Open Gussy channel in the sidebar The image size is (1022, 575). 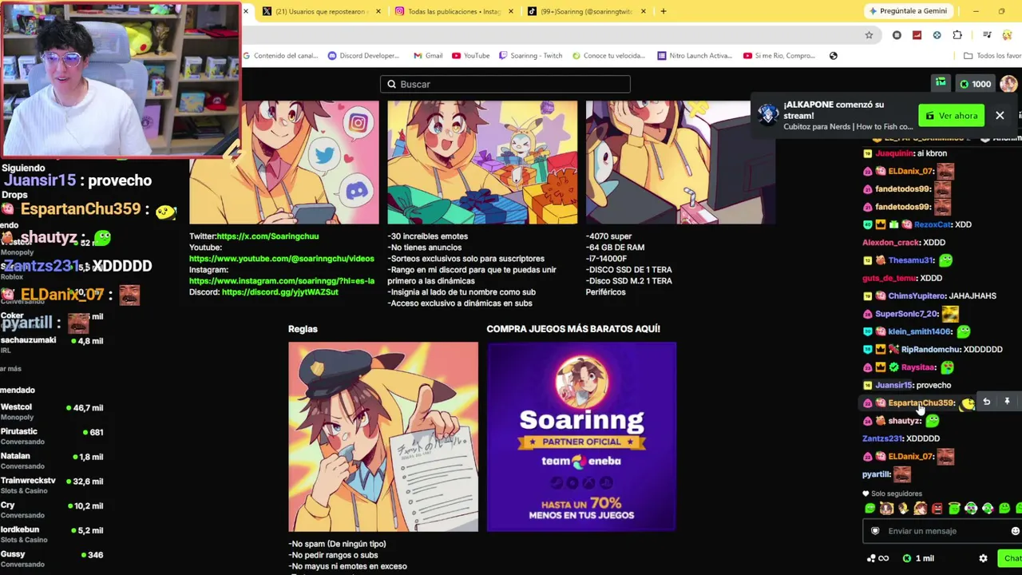coord(52,559)
